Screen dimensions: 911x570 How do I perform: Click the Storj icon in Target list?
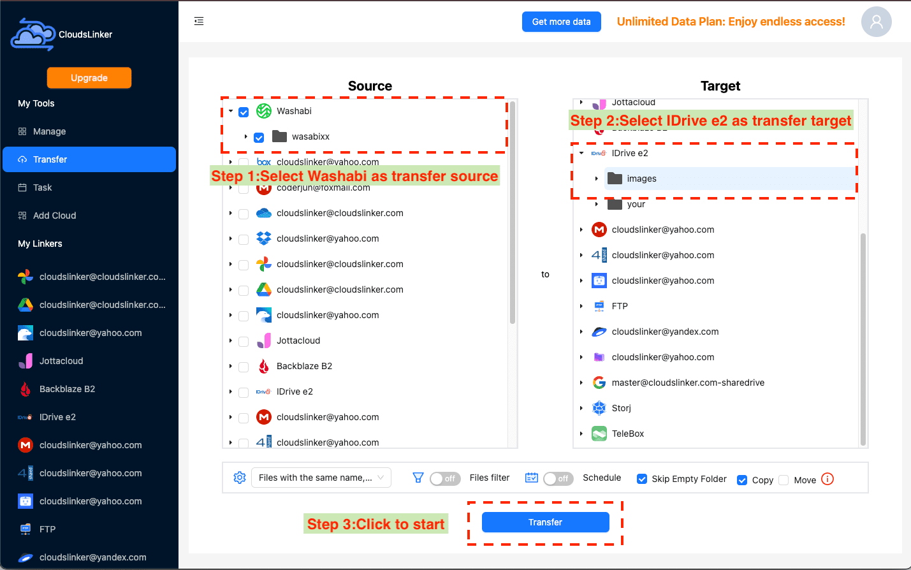[599, 408]
